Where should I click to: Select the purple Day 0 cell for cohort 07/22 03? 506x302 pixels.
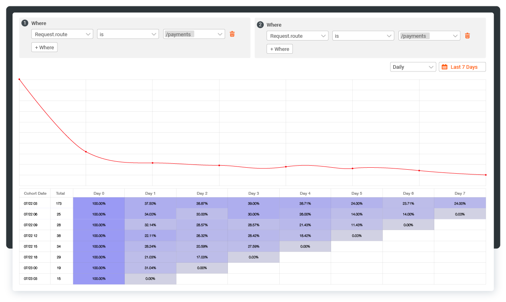98,203
